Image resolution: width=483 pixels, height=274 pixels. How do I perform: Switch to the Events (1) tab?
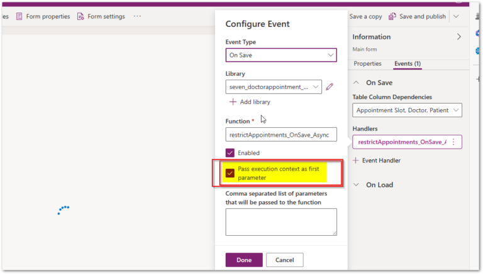(x=408, y=63)
